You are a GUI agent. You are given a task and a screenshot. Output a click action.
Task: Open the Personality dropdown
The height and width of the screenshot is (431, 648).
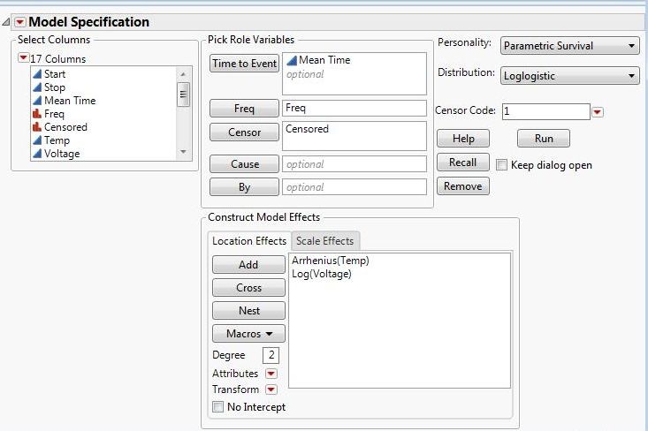(570, 45)
